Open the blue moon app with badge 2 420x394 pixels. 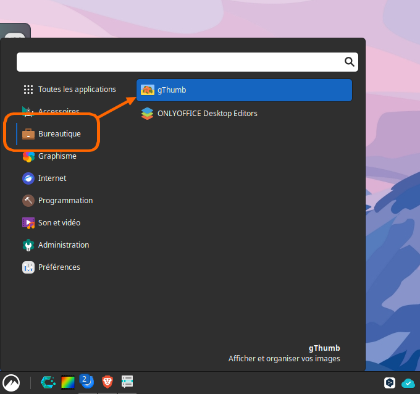click(87, 382)
